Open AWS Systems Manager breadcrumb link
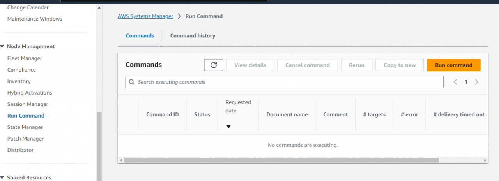This screenshot has width=499, height=181. 145,16
